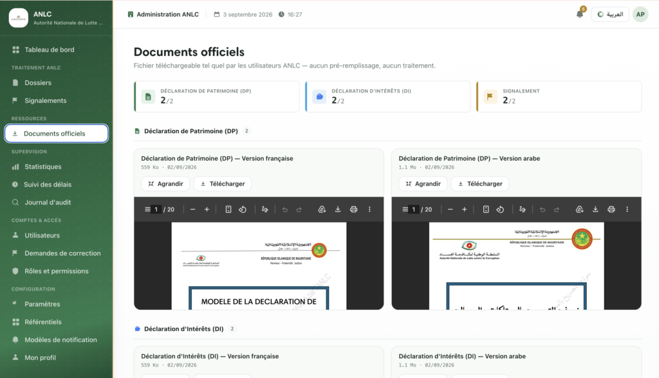Image resolution: width=659 pixels, height=378 pixels.
Task: Zoom in in Arabic DP PDF viewer
Action: click(465, 209)
